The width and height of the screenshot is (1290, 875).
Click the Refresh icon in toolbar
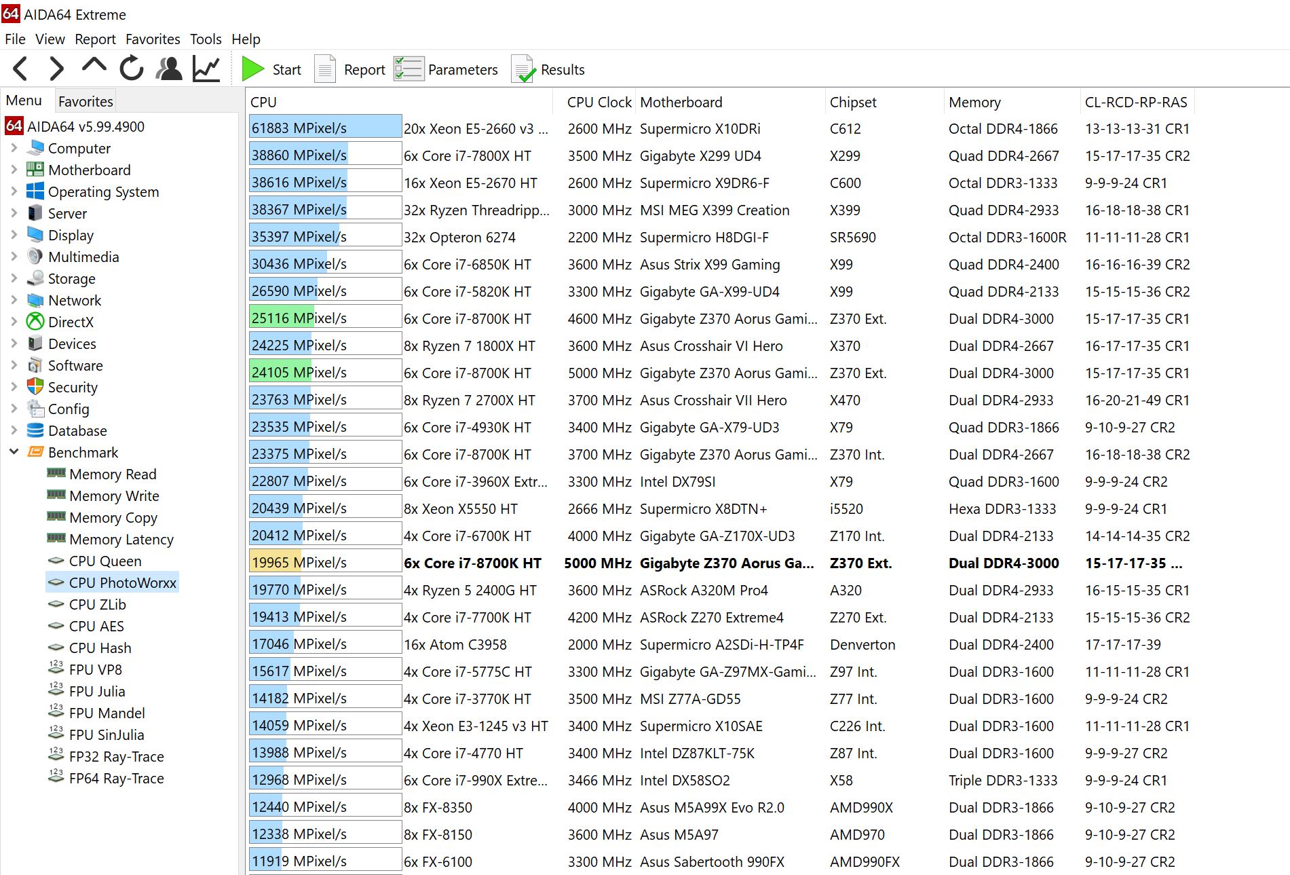(131, 69)
